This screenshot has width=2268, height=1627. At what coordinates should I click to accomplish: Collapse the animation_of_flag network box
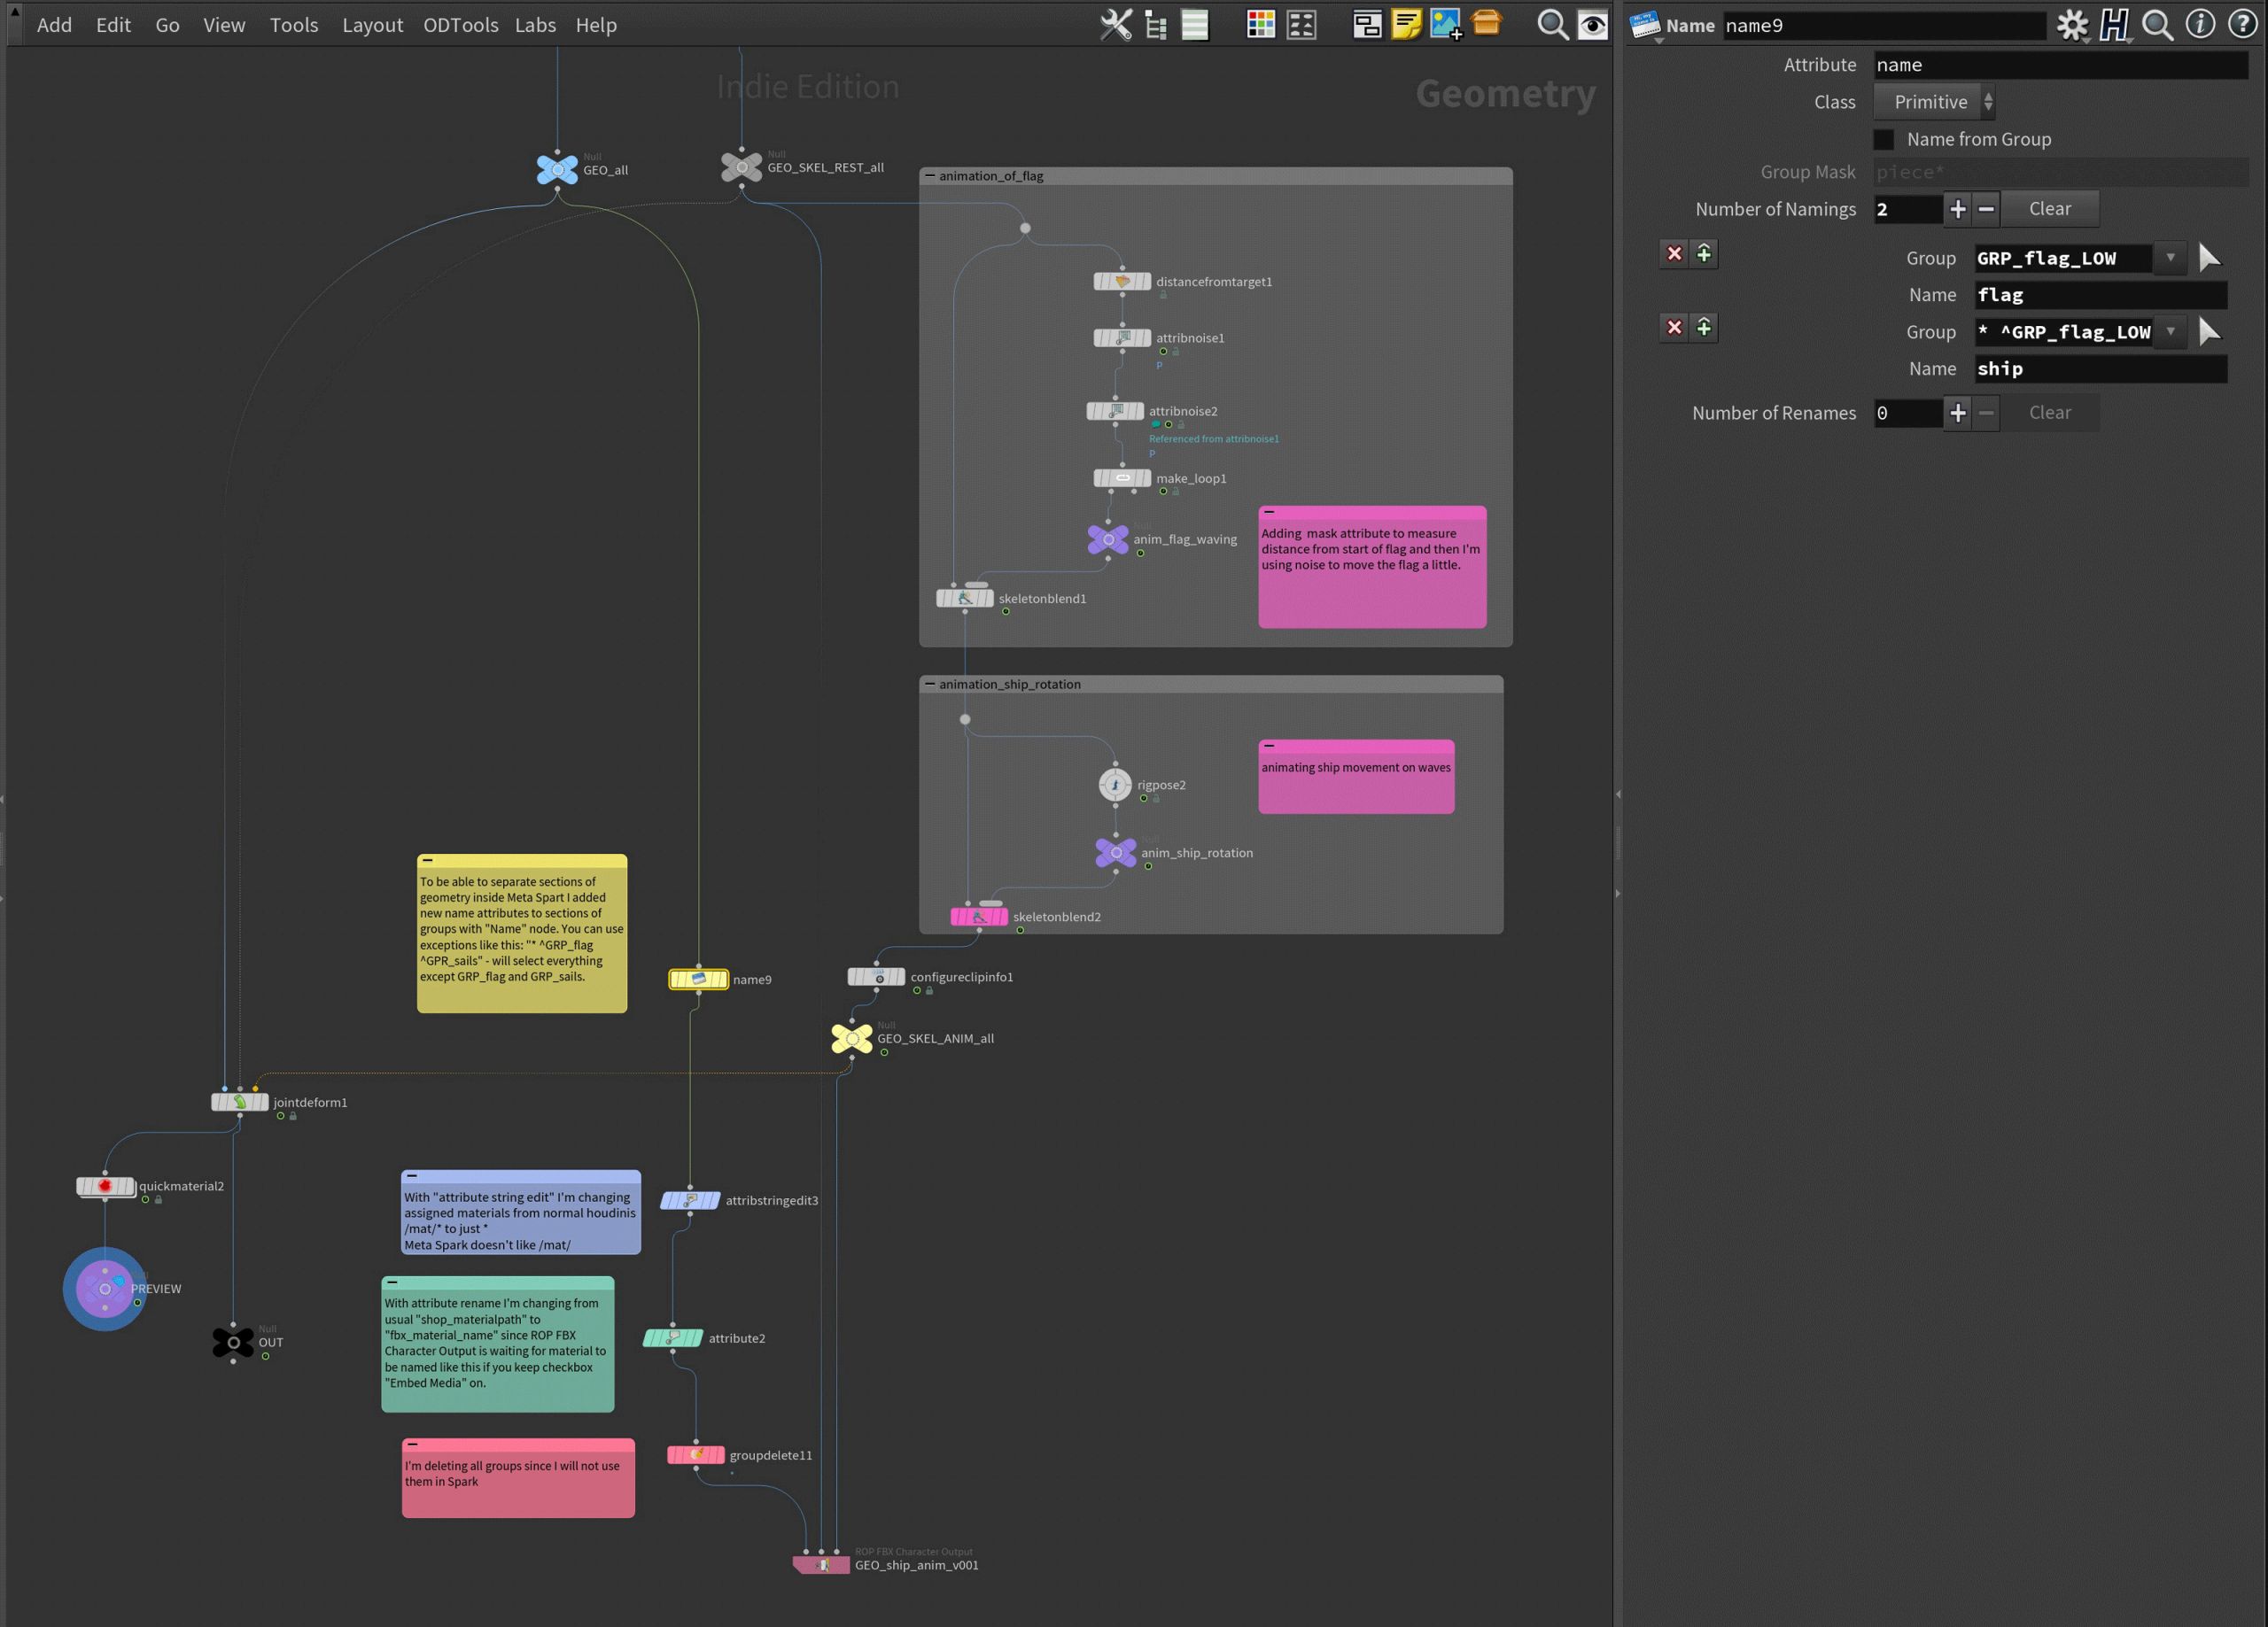coord(930,176)
